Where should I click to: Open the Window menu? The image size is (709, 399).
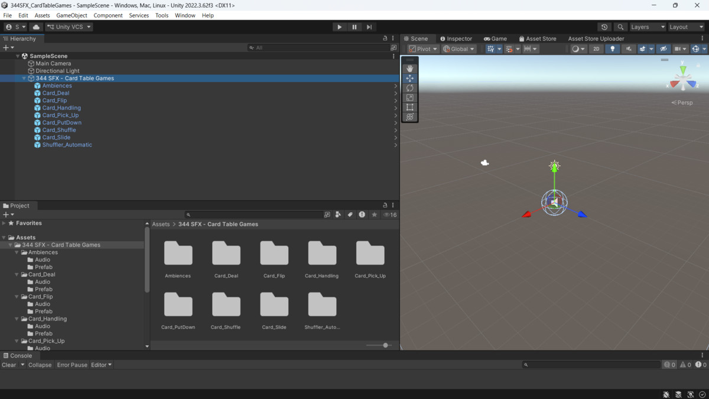click(185, 15)
